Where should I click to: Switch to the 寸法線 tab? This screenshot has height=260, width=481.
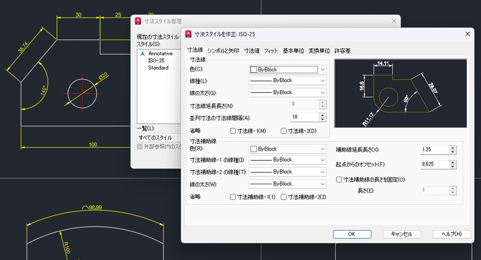(x=195, y=50)
